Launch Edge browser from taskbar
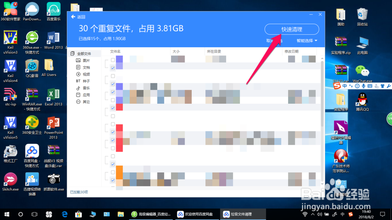This screenshot has width=392, height=220. 65,214
